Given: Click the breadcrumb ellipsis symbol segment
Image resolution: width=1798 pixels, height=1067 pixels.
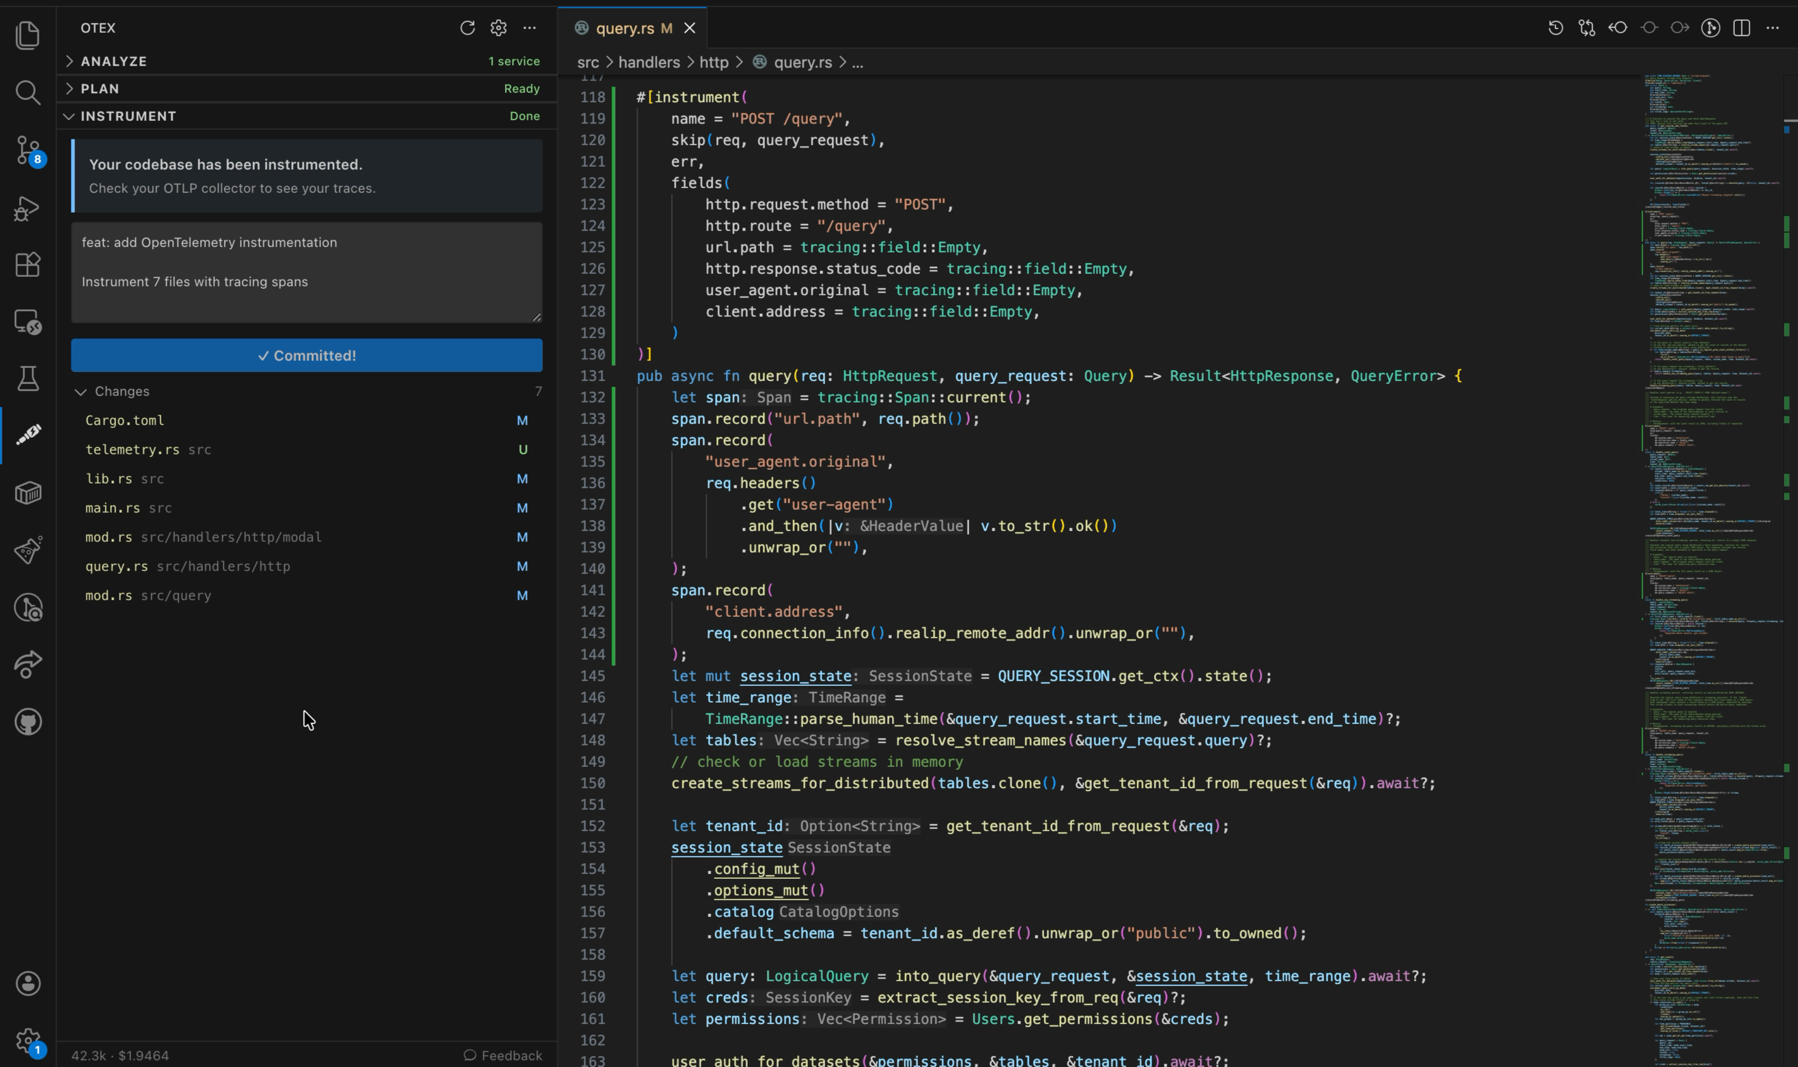Looking at the screenshot, I should [x=858, y=63].
